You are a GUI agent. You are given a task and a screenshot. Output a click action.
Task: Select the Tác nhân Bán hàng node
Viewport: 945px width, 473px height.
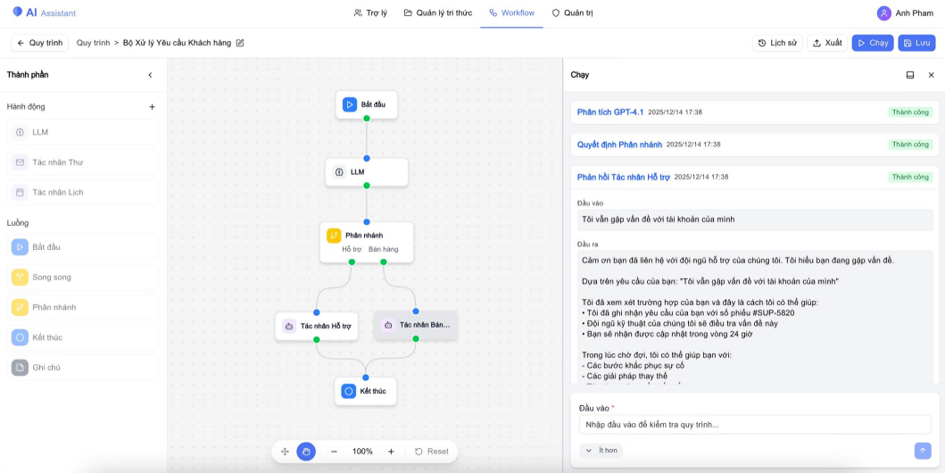pos(416,325)
